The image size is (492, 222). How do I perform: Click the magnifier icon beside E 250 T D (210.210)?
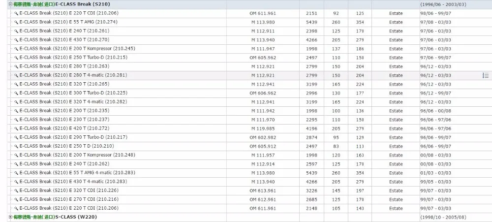(16, 146)
